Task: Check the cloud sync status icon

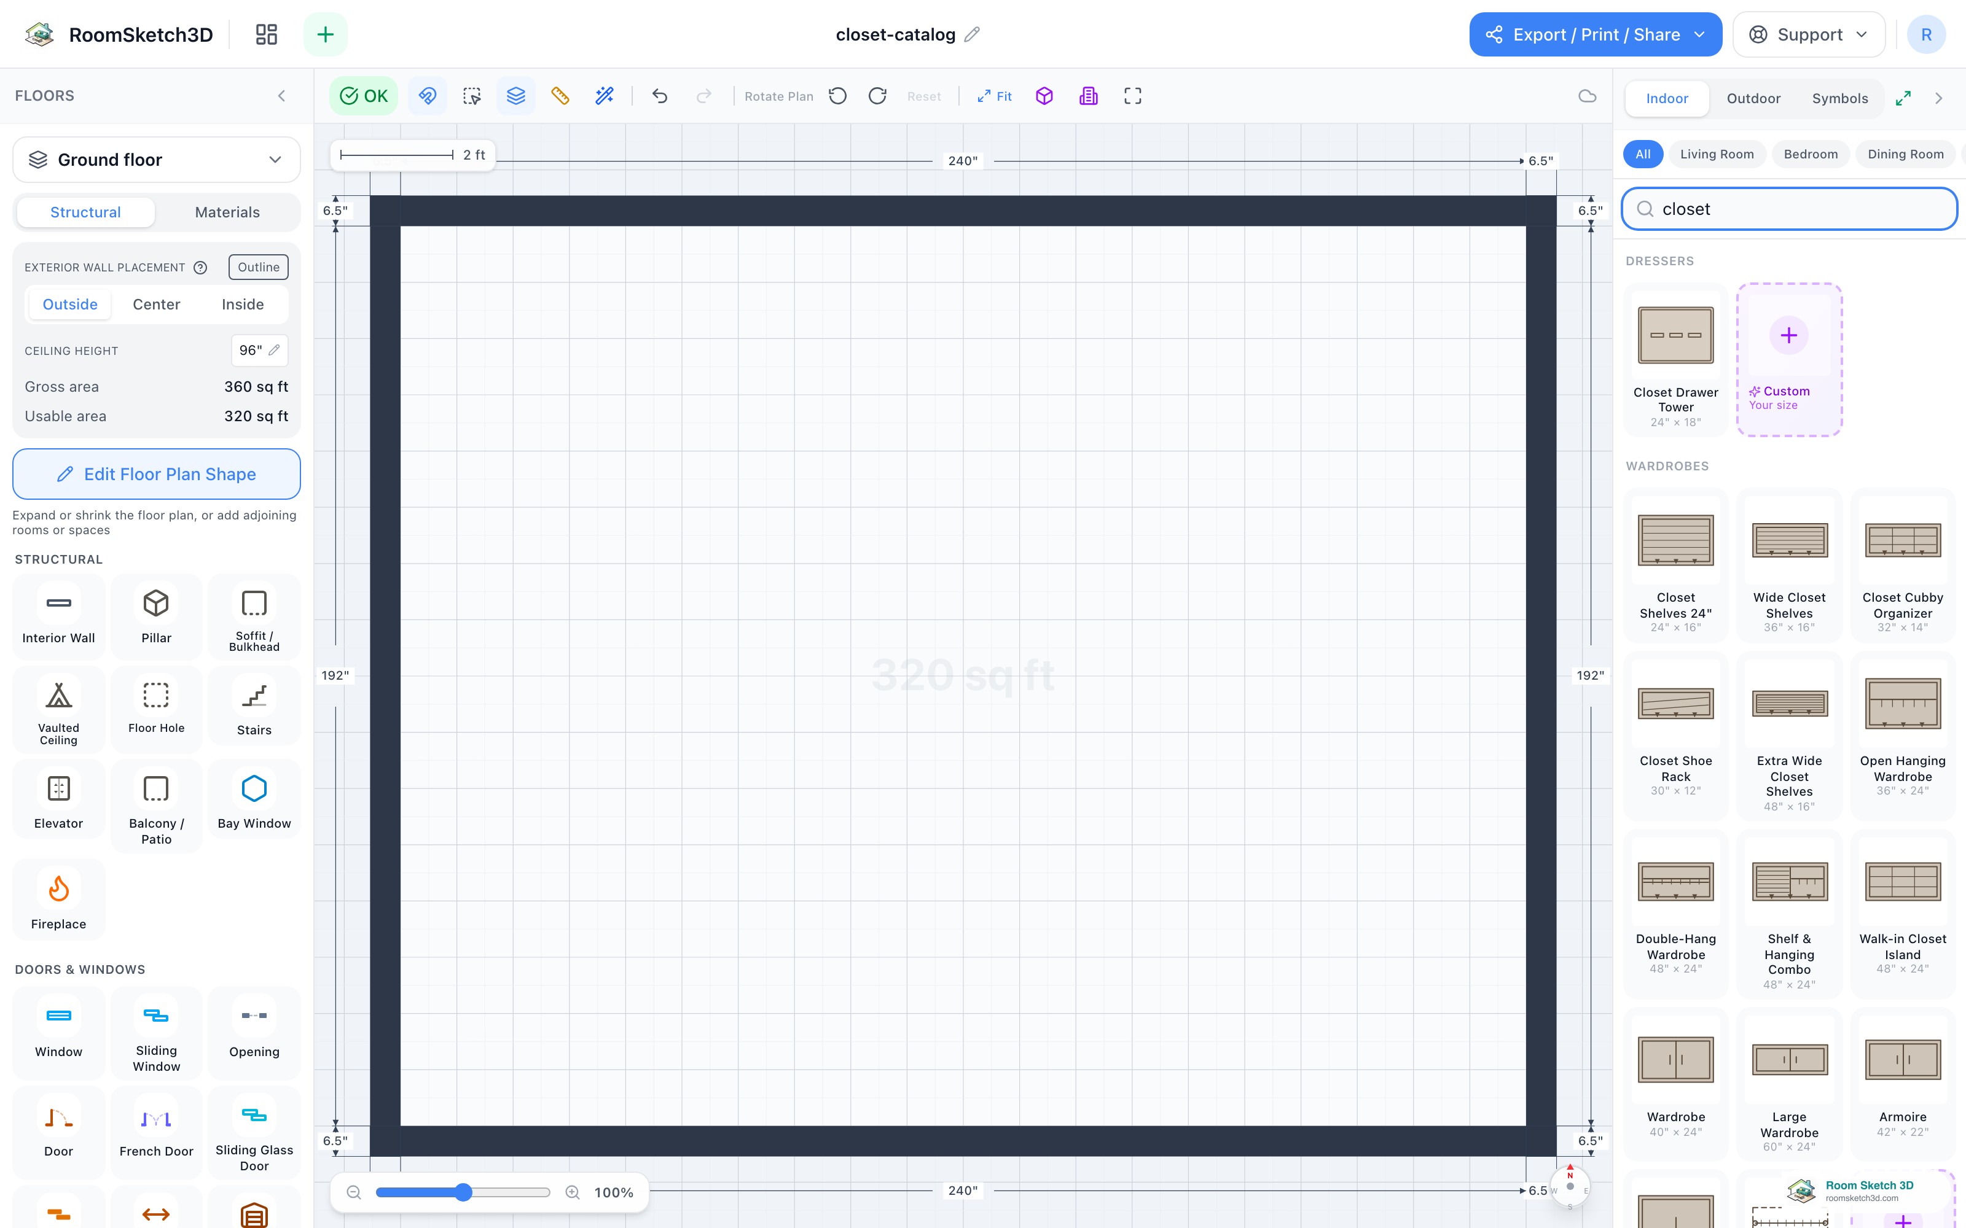Action: coord(1588,96)
